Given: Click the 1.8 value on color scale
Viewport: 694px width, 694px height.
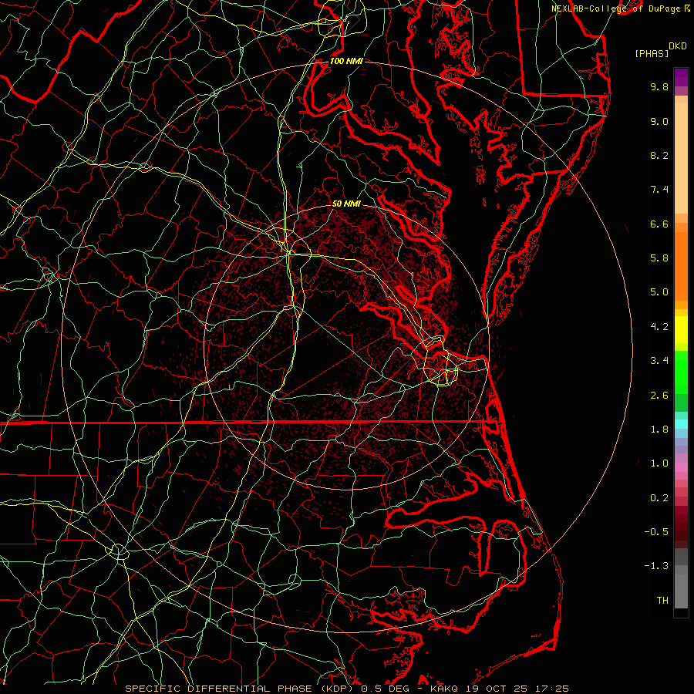Looking at the screenshot, I should [x=659, y=430].
